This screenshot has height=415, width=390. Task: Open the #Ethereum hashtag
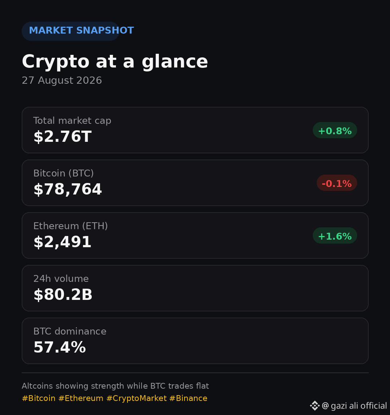(81, 398)
